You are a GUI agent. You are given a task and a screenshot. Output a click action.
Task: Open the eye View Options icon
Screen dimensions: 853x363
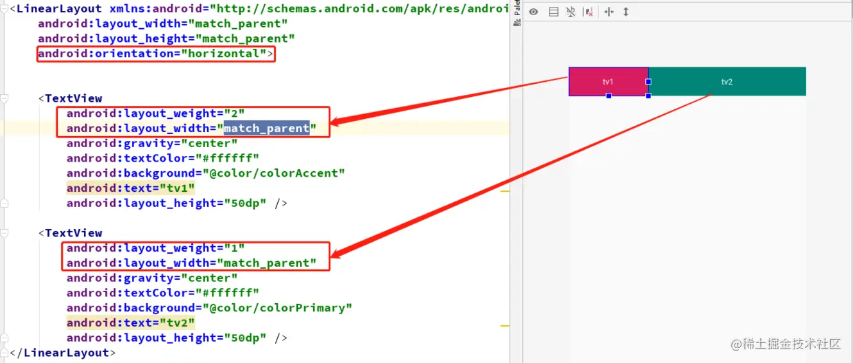[533, 12]
